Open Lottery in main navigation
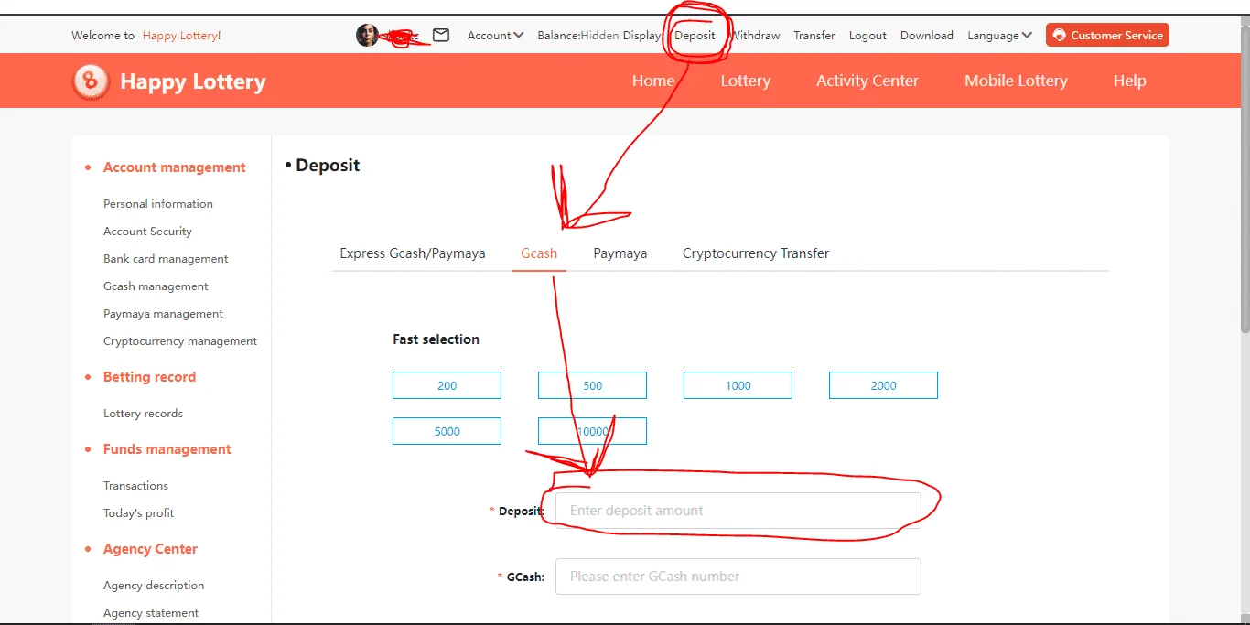This screenshot has height=625, width=1250. click(x=745, y=81)
